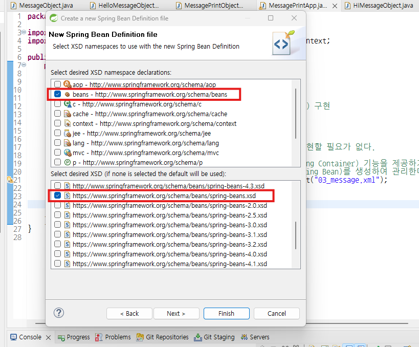The width and height of the screenshot is (419, 347).
Task: Switch to MessageObject.java editor tab
Action: pos(41,5)
